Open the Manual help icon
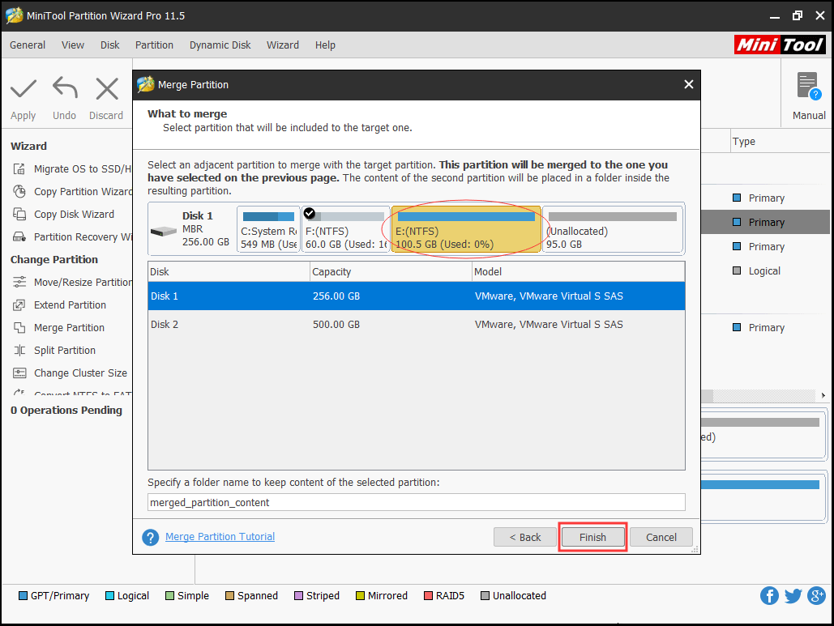Screen dimensions: 834x626 click(x=809, y=86)
